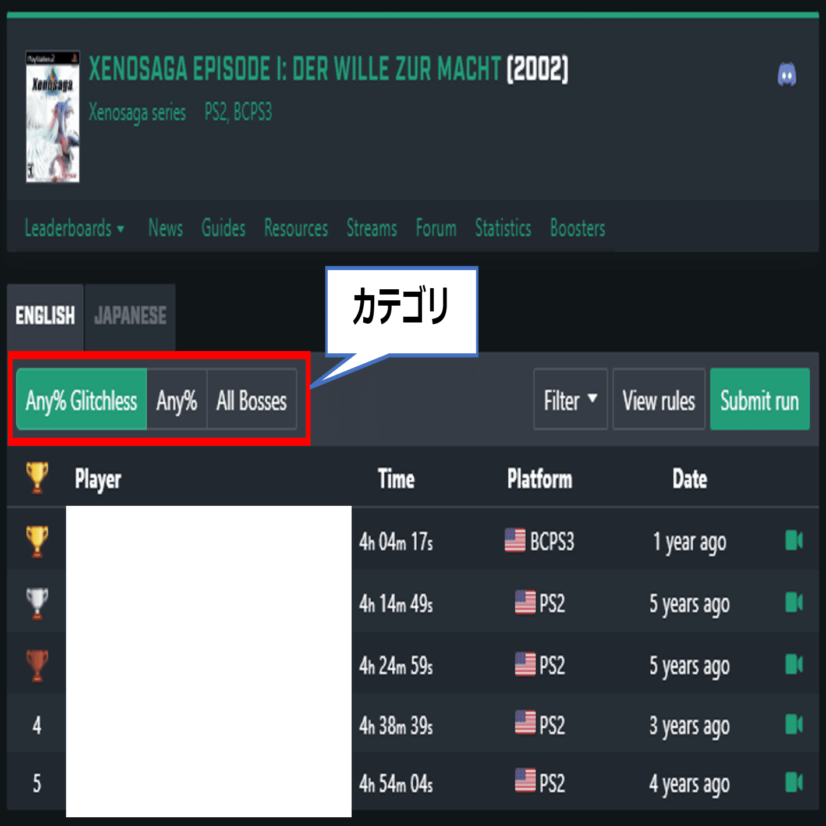Open video for the 4h 04m 17s run
Image resolution: width=826 pixels, height=826 pixels.
pos(794,540)
